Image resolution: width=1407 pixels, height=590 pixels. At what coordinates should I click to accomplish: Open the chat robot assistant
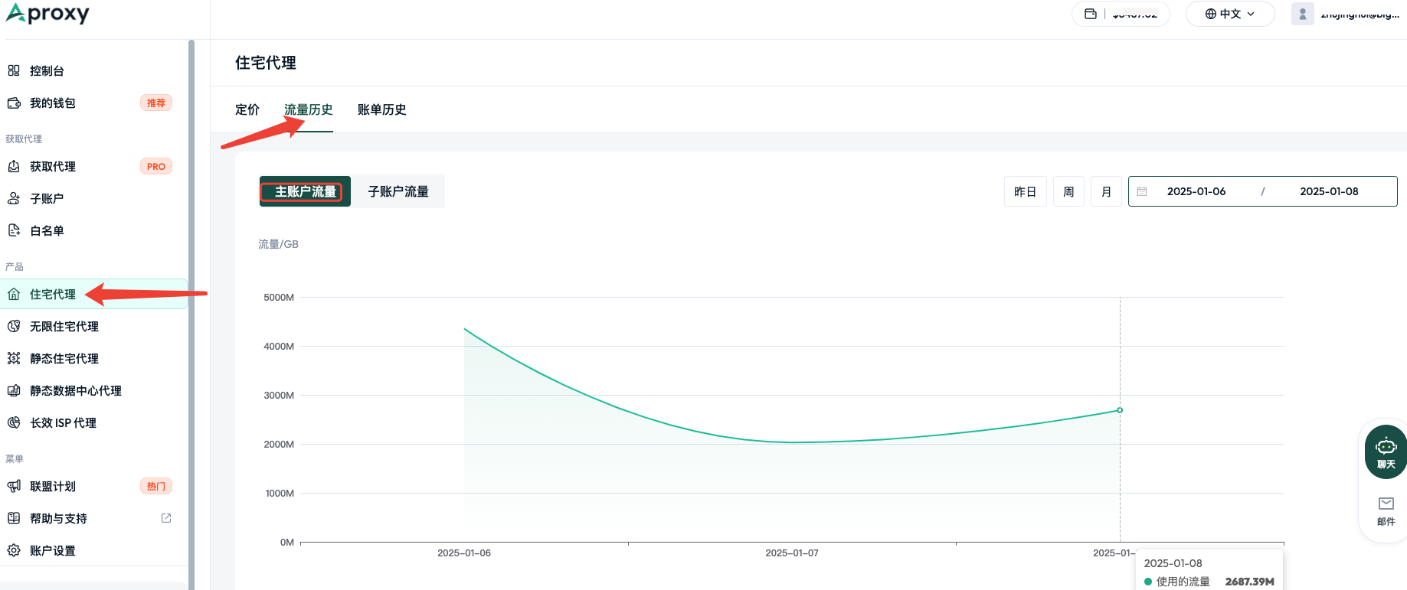tap(1386, 451)
